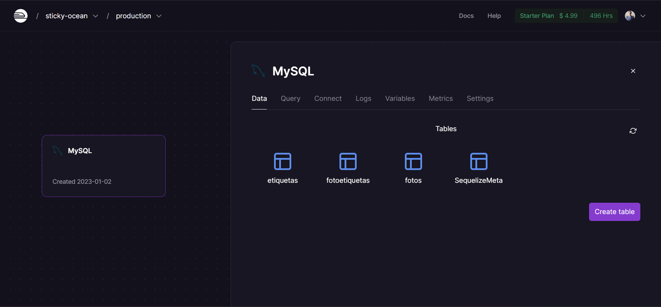The image size is (661, 307).
Task: Click the SequelizeMeta table label
Action: (x=479, y=180)
